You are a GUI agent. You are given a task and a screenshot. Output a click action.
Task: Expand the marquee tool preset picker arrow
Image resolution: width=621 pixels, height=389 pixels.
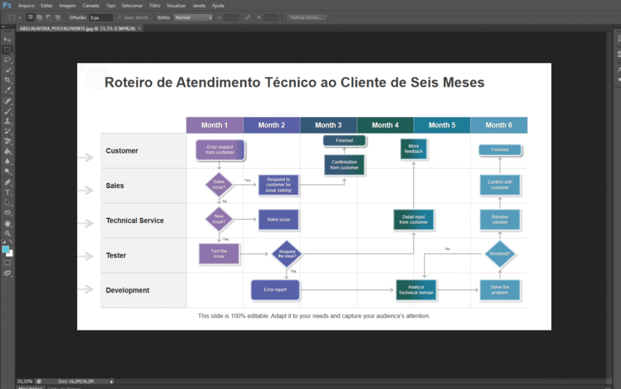(x=20, y=18)
